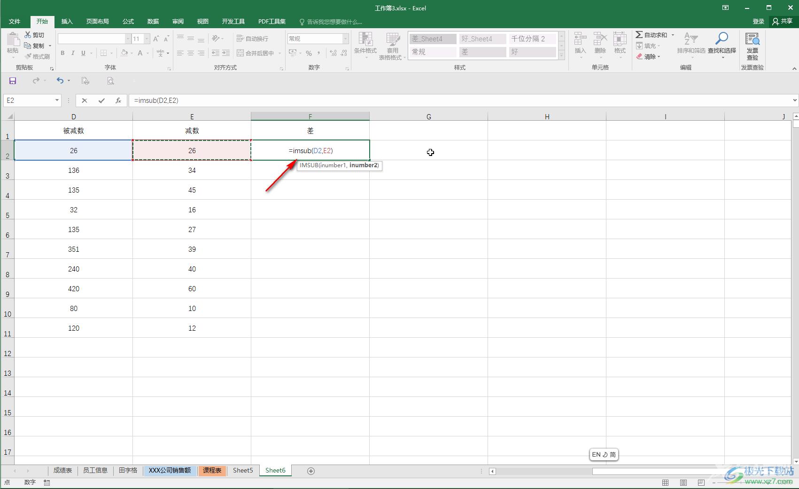Click the Paste icon in clipboard group

(x=13, y=40)
